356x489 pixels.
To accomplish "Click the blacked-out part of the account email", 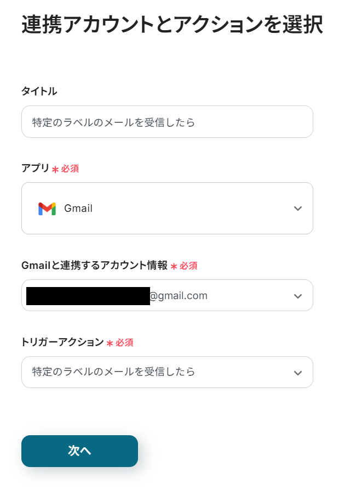I will [88, 296].
